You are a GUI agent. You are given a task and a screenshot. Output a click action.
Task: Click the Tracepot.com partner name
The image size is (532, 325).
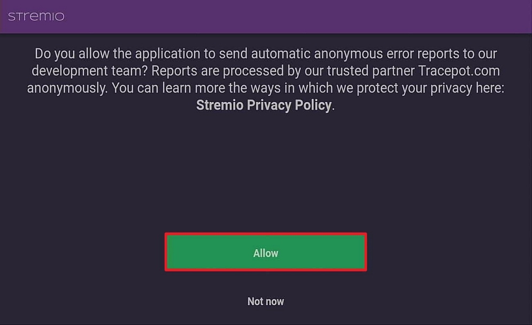[x=458, y=71]
